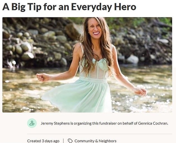Click organizer name Jeremy Stephens
The image size is (176, 143).
[55, 123]
